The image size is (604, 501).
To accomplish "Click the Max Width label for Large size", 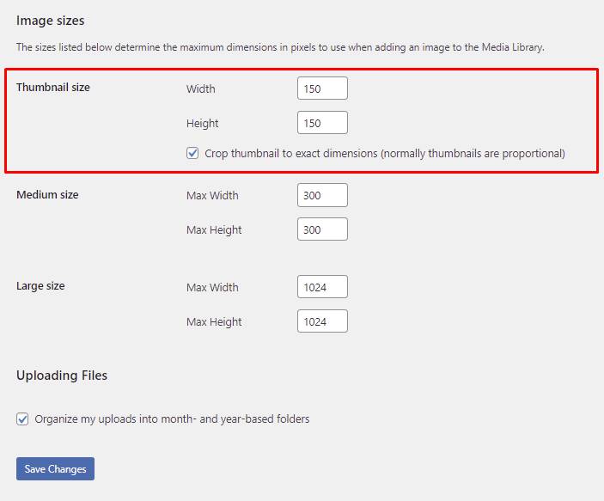I will point(212,287).
